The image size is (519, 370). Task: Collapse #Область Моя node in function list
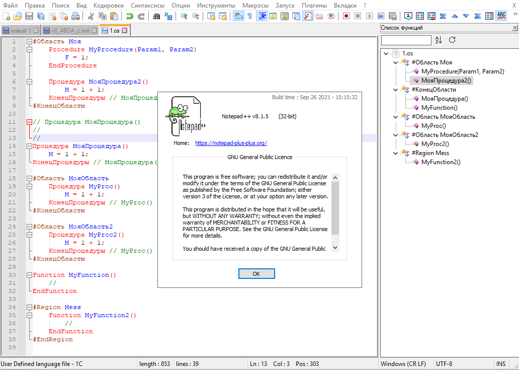396,62
